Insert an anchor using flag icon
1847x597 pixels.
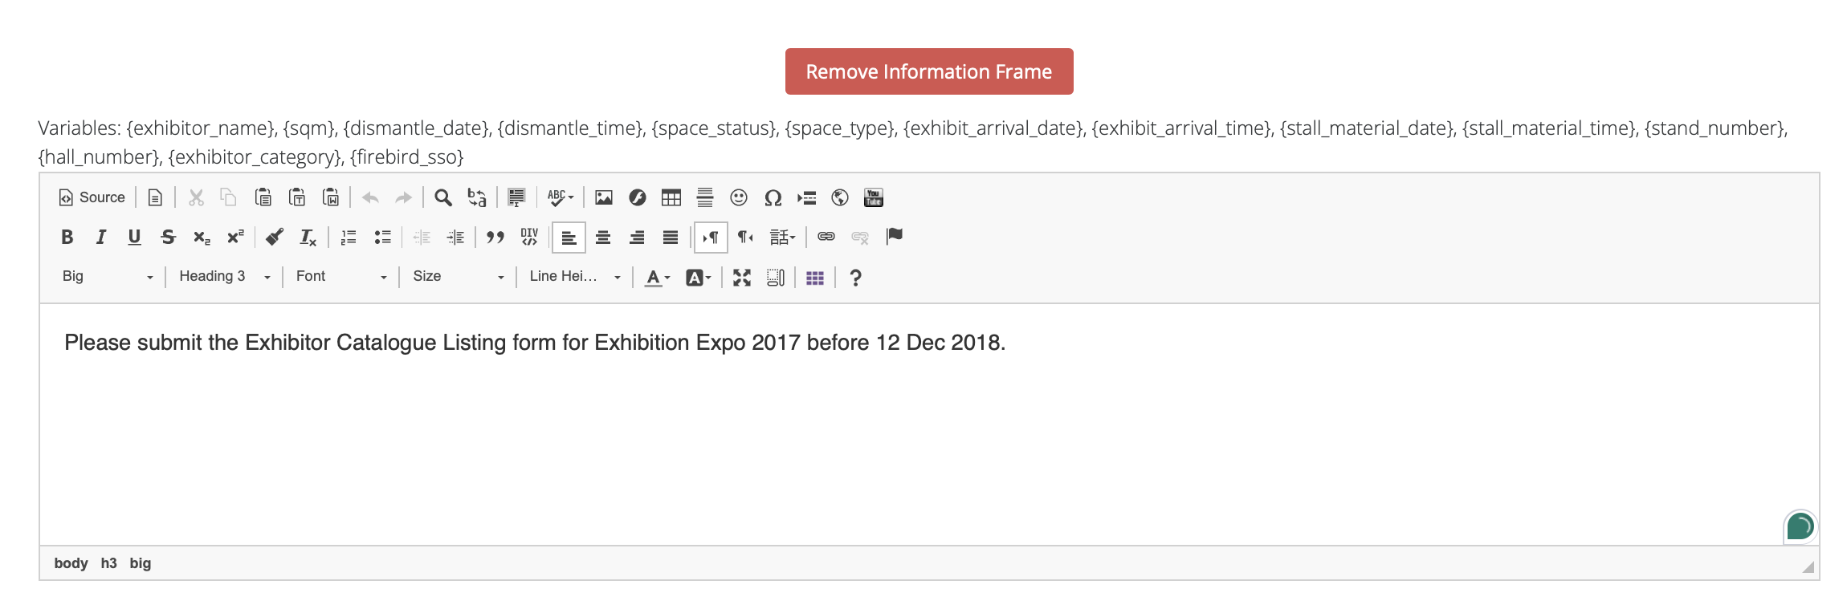click(x=894, y=237)
